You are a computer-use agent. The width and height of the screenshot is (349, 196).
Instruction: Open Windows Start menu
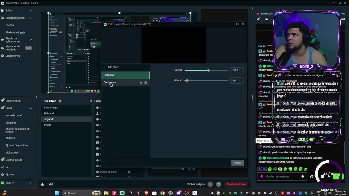[57, 193]
